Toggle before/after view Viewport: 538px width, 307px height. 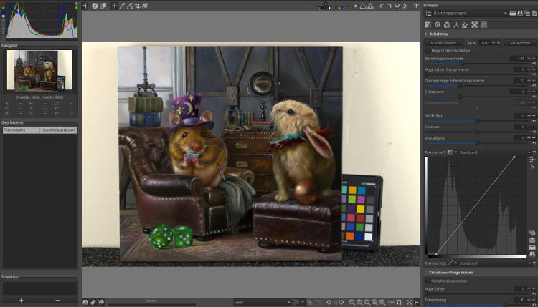coord(103,6)
